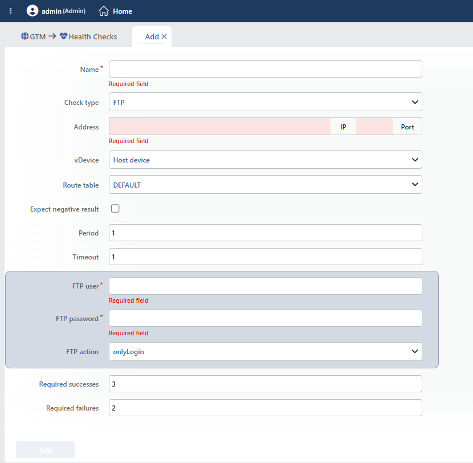Click the admin (Admin) user label

click(63, 11)
